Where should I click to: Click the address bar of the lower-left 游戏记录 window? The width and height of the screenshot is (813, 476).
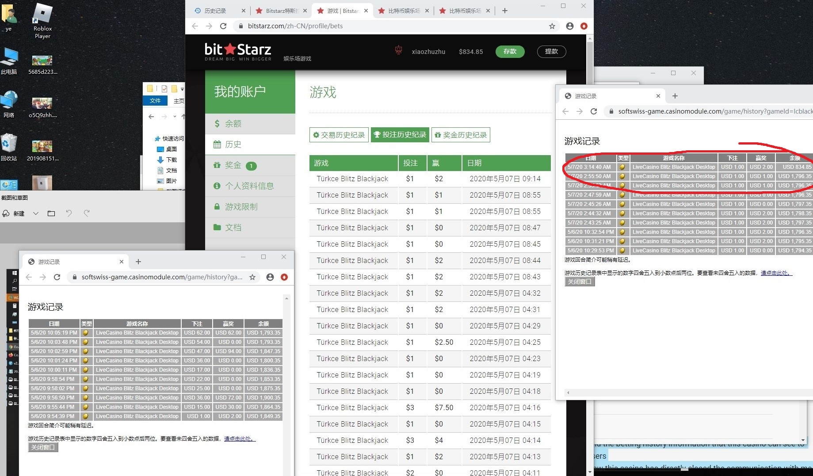[x=162, y=277]
